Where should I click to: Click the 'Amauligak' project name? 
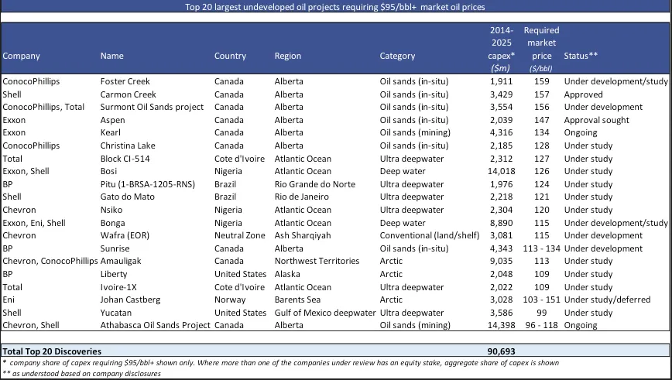121,261
